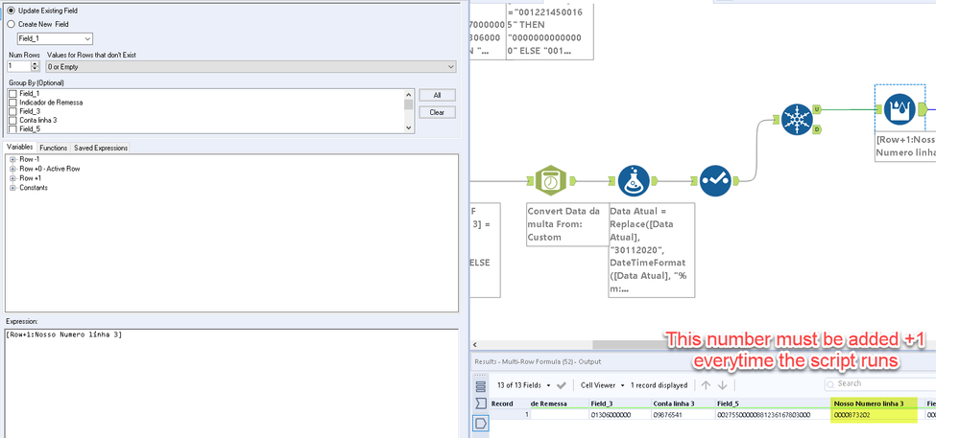959x438 pixels.
Task: Check Field_1 in Group By list
Action: 12,94
